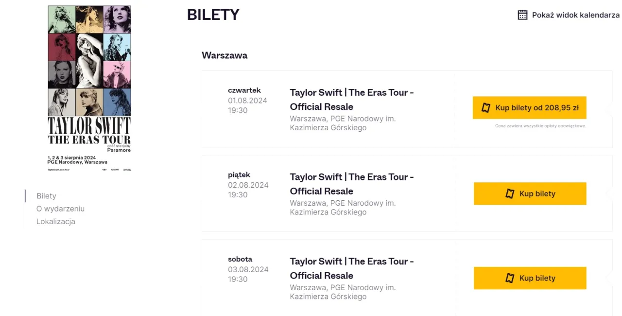Screen dimensions: 622x316
Task: Open the piątek Eras Tour event title
Action: [x=352, y=184]
